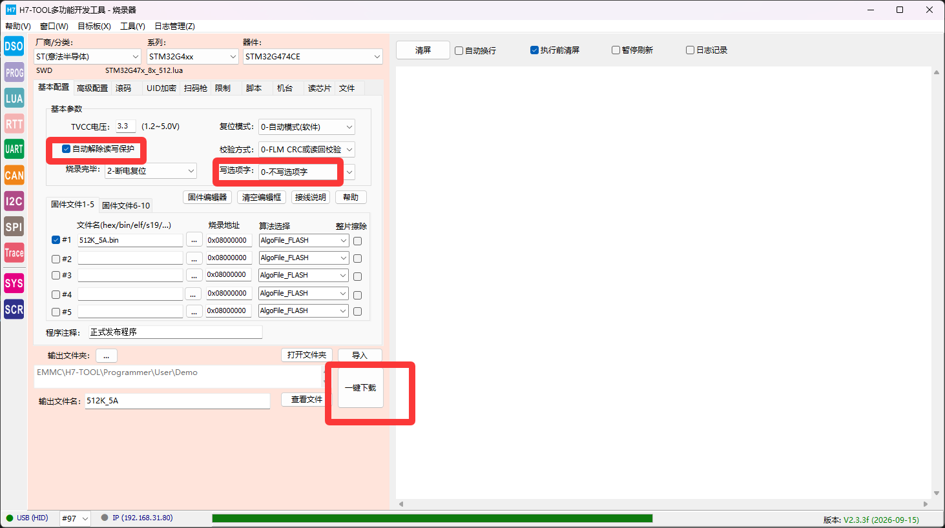945x528 pixels.
Task: Open the 系列 STM32G4xx dropdown
Action: [193, 57]
